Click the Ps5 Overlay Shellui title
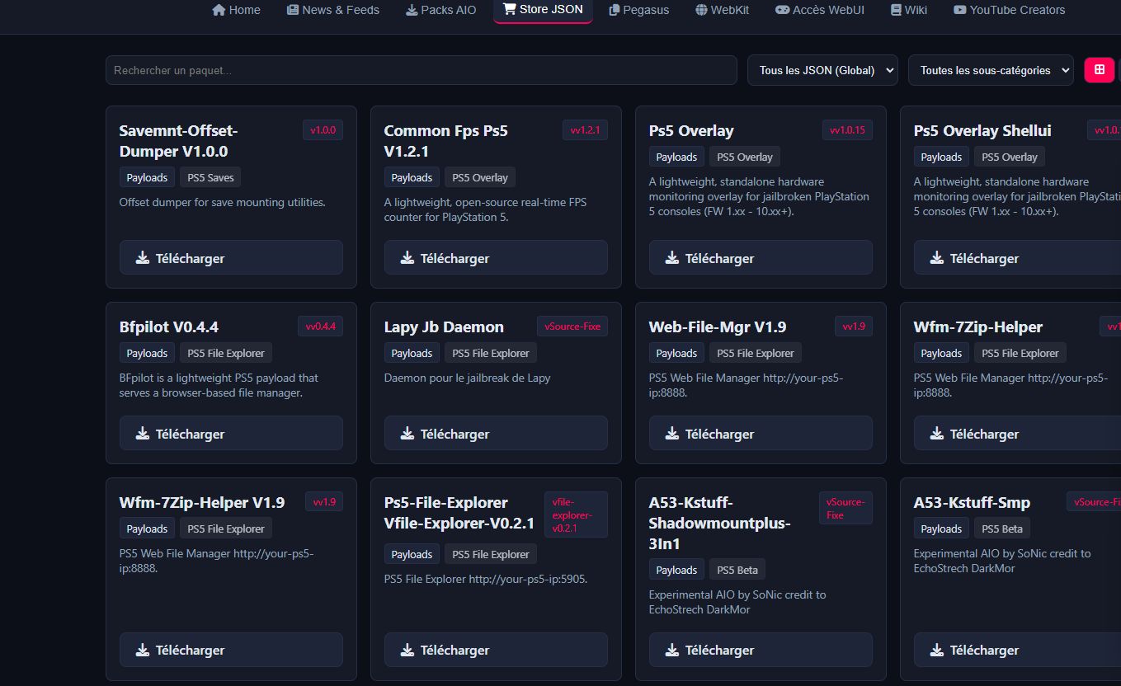This screenshot has width=1121, height=686. (x=982, y=131)
